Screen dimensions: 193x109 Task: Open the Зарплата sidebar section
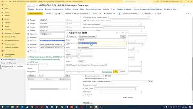click(7, 23)
